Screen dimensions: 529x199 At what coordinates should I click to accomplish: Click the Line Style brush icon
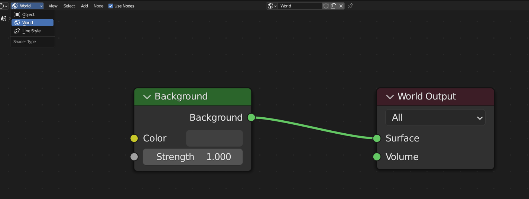click(17, 31)
